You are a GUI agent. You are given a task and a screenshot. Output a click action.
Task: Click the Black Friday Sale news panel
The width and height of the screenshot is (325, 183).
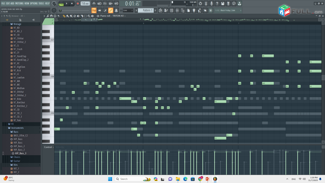[x=228, y=11]
